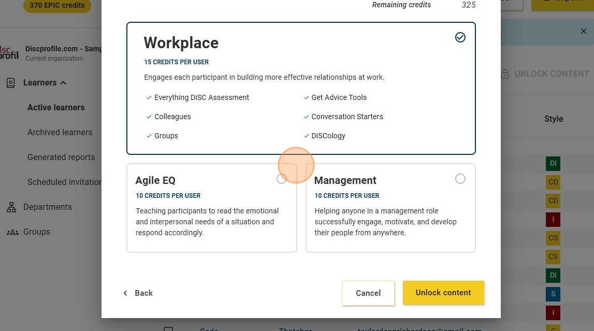Click the Departments hierarchy icon
This screenshot has width=594, height=331.
pyautogui.click(x=11, y=207)
